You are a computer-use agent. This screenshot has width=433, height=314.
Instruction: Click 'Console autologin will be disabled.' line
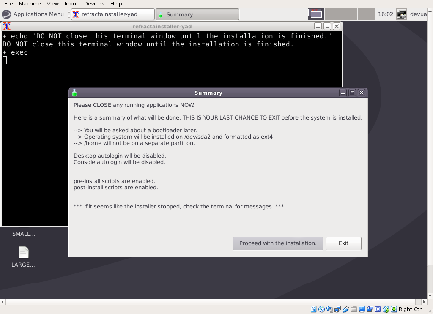pyautogui.click(x=119, y=162)
